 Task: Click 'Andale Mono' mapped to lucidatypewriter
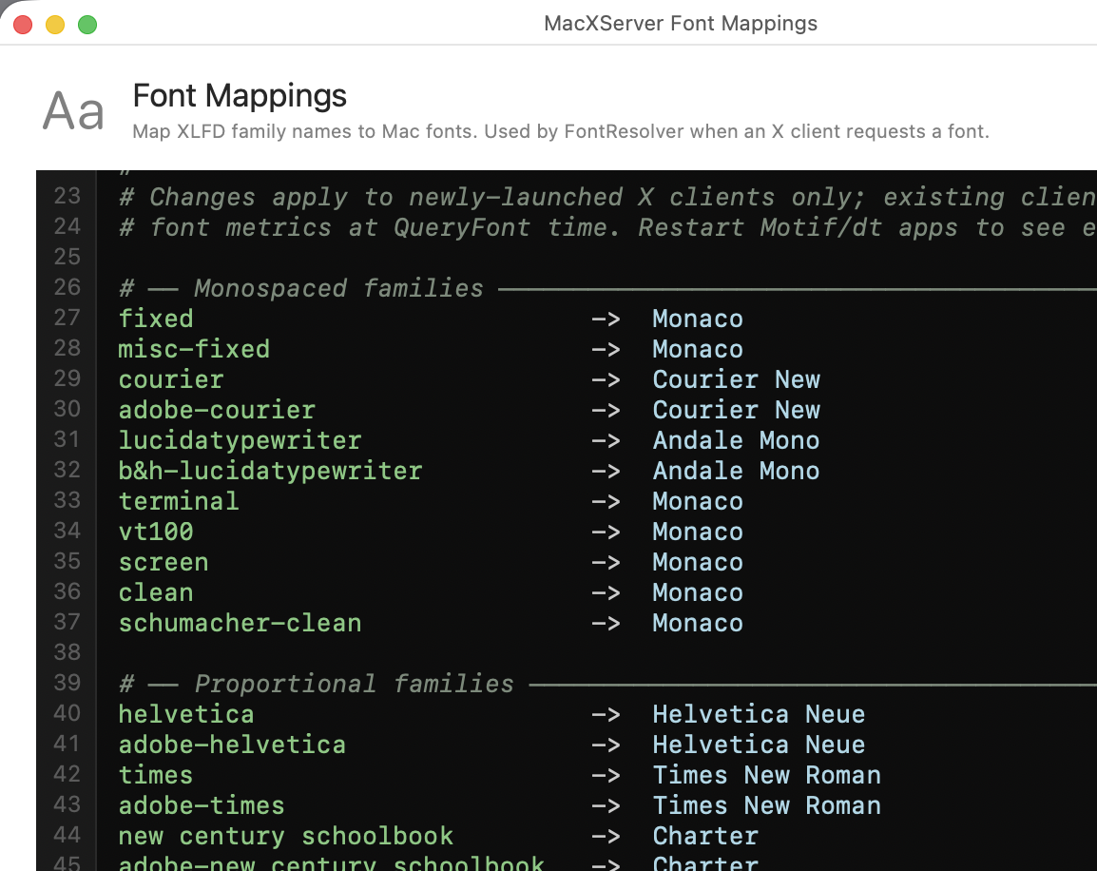click(x=736, y=440)
